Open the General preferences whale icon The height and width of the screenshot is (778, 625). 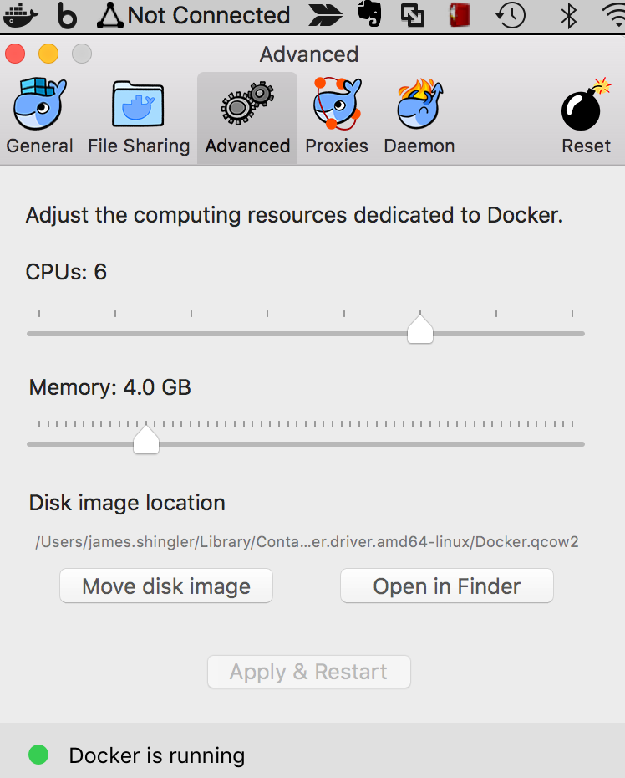pyautogui.click(x=39, y=103)
